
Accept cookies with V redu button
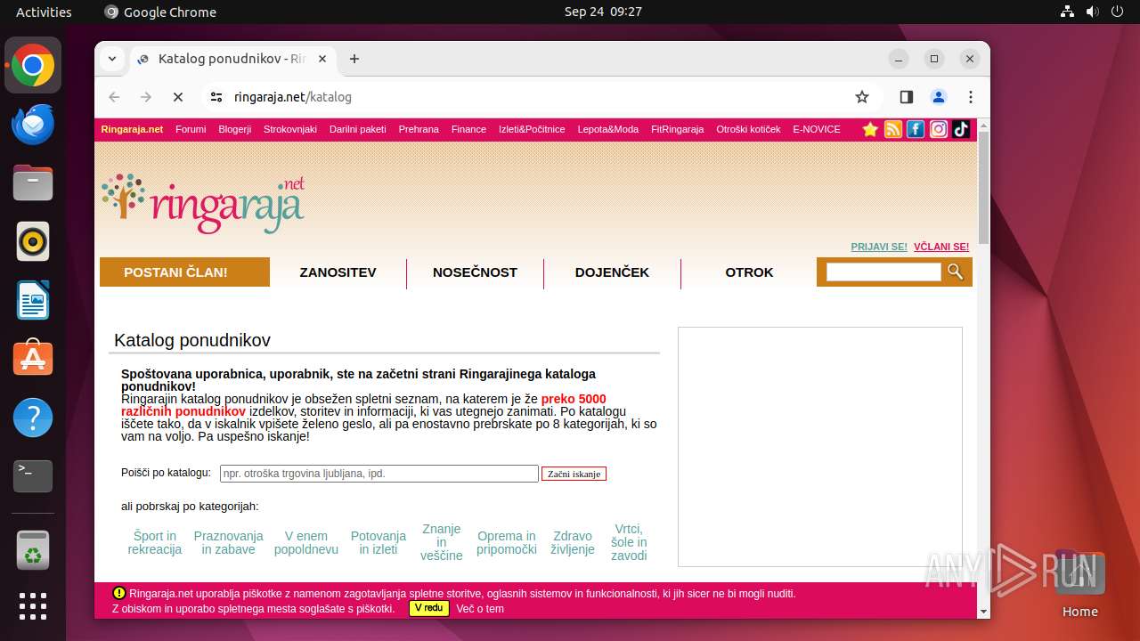(x=428, y=608)
